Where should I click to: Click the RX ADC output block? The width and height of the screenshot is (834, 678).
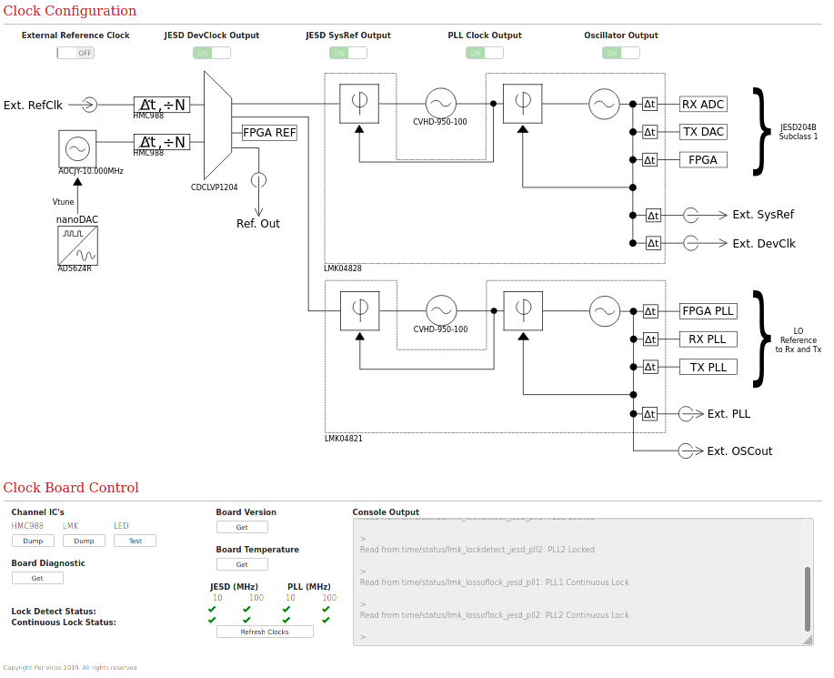[703, 105]
